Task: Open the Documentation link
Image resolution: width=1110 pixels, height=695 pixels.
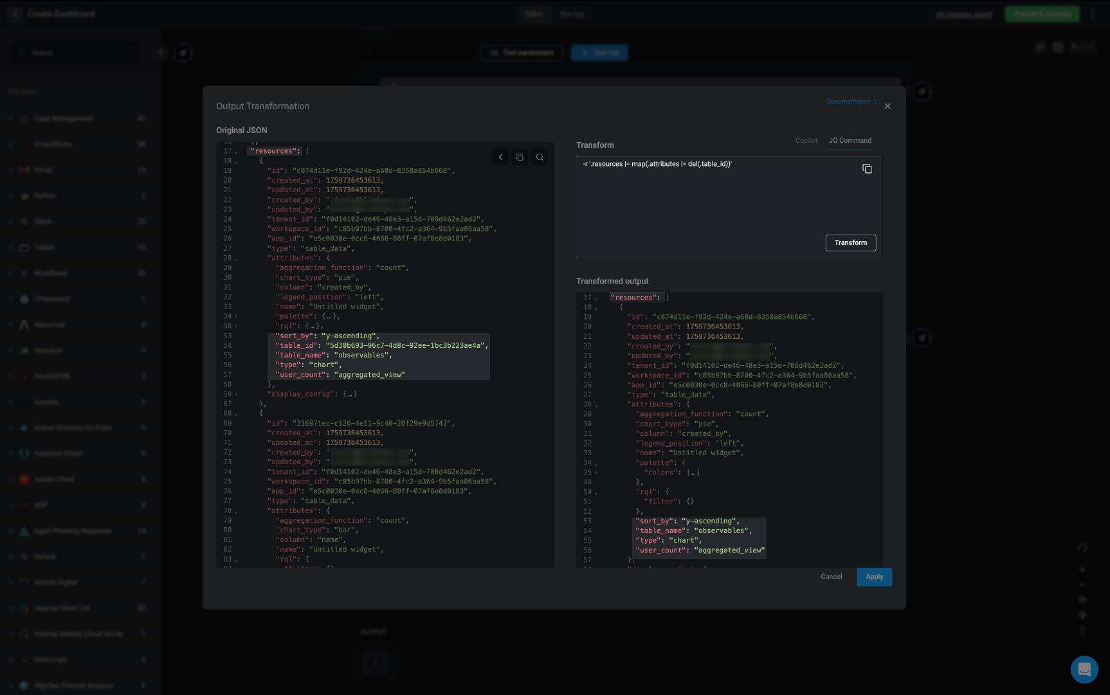Action: click(x=851, y=102)
